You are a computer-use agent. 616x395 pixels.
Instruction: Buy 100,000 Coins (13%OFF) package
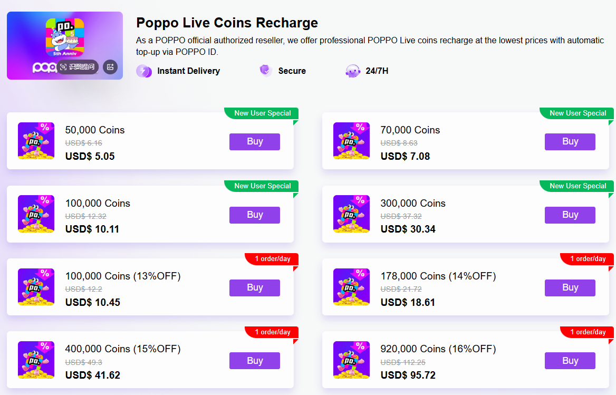[x=255, y=288]
